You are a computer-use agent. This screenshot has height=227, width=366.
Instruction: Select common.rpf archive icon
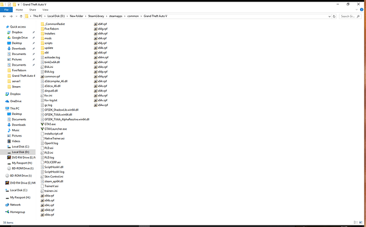[x=42, y=76]
